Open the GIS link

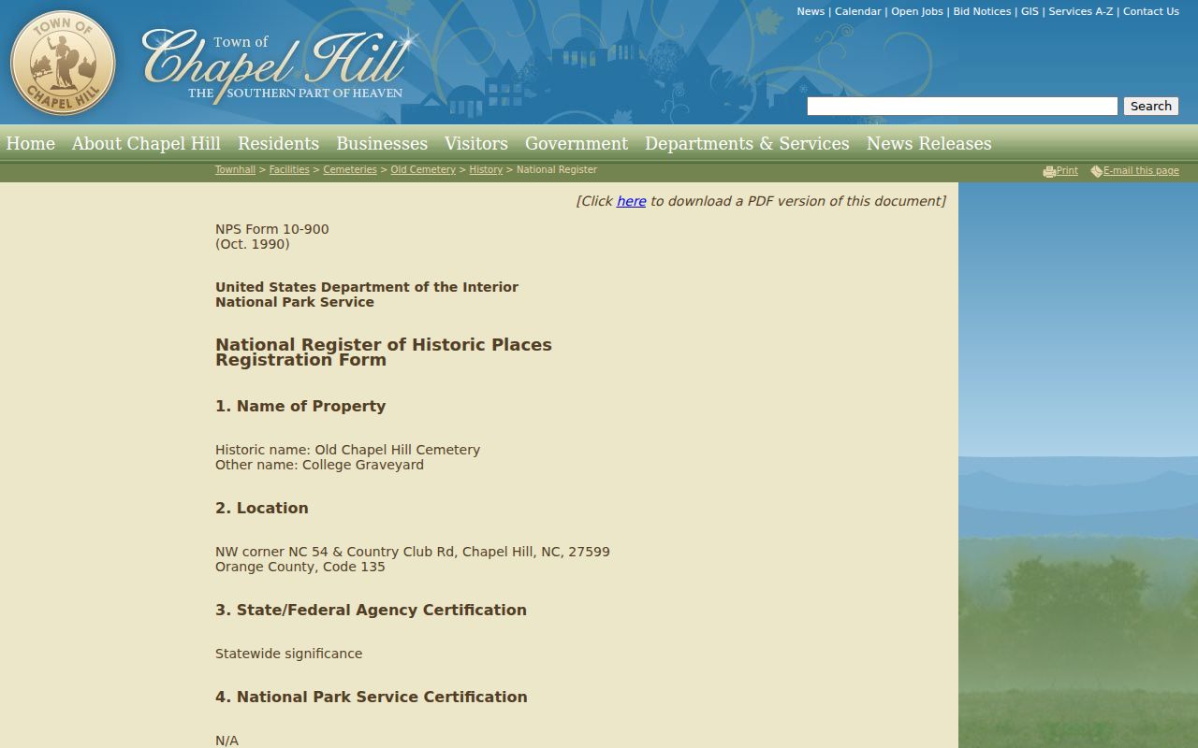tap(1030, 11)
